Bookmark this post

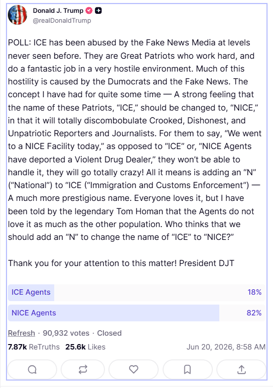point(188,370)
